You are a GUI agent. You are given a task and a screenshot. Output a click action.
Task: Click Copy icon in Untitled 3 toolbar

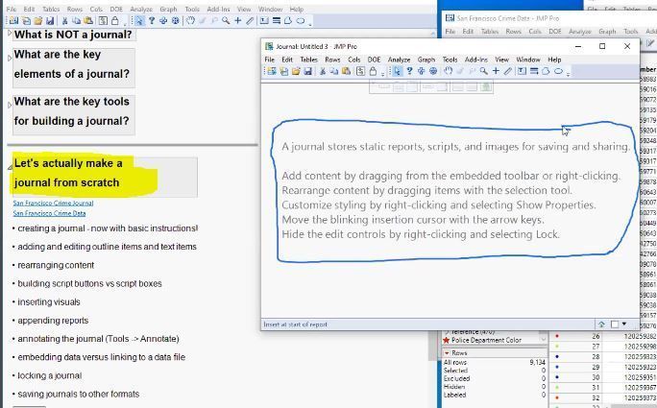[x=333, y=71]
